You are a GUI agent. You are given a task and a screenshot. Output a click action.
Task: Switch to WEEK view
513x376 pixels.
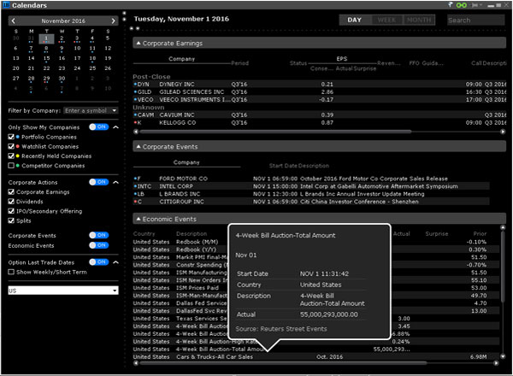tap(387, 20)
